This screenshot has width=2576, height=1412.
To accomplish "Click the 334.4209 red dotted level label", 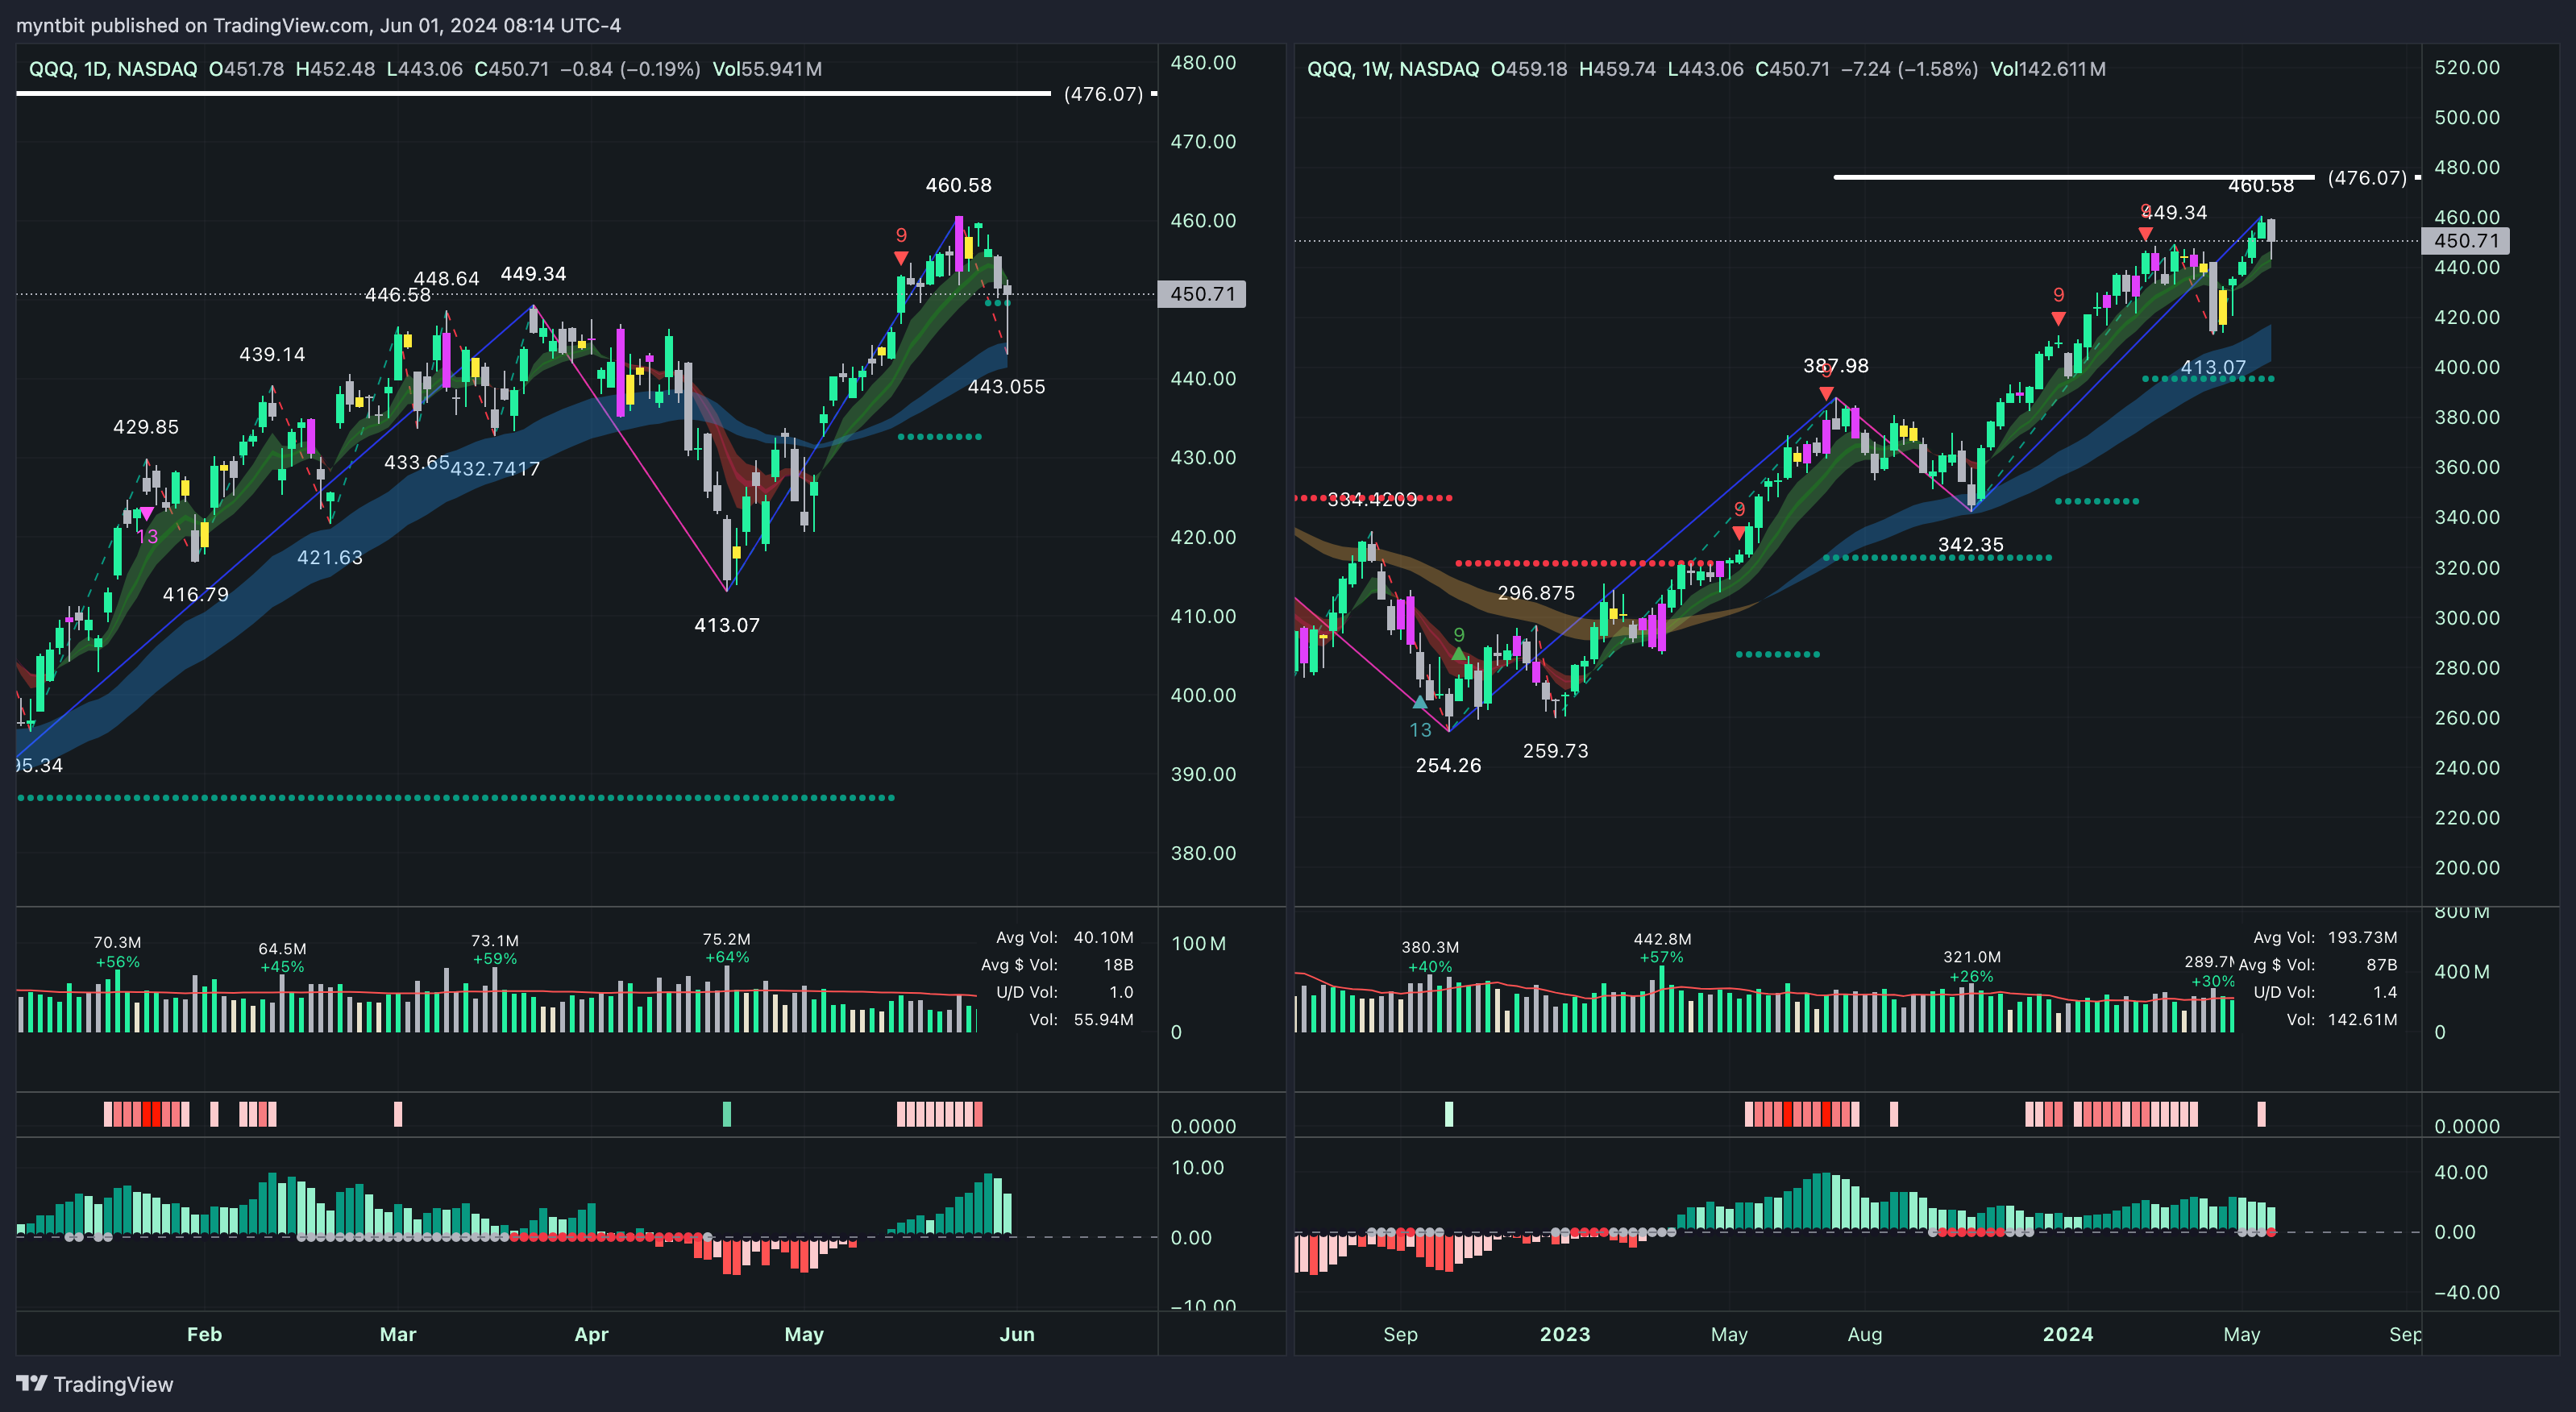I will (x=1372, y=500).
